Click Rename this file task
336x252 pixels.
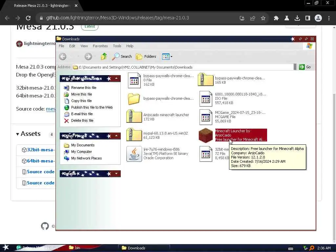point(84,88)
